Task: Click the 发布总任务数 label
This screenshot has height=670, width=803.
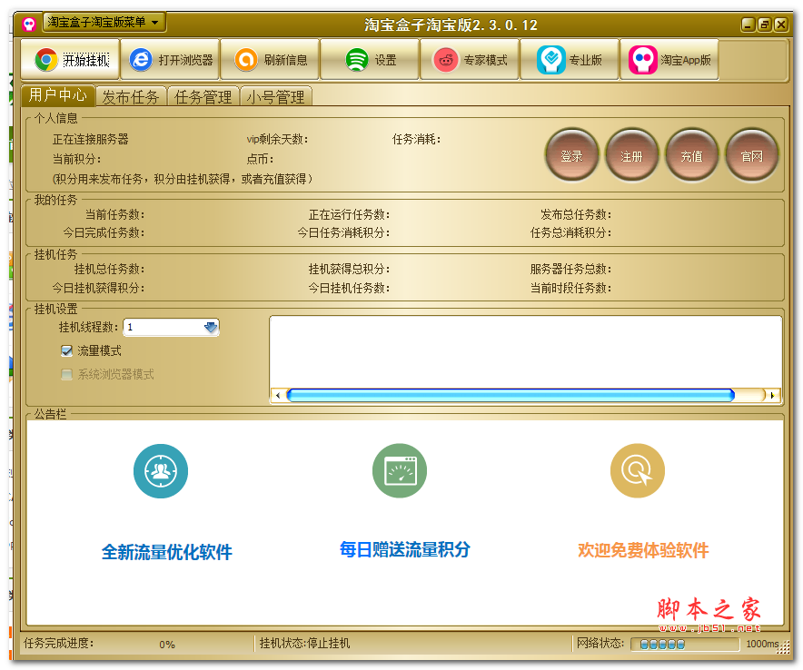Action: (576, 214)
